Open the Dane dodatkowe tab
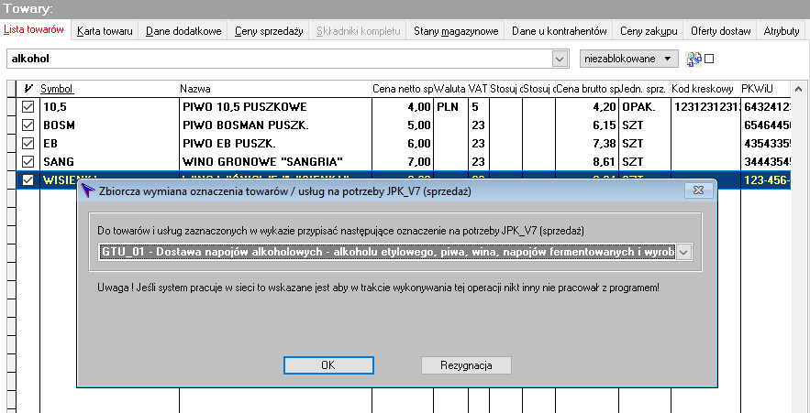 pos(183,31)
